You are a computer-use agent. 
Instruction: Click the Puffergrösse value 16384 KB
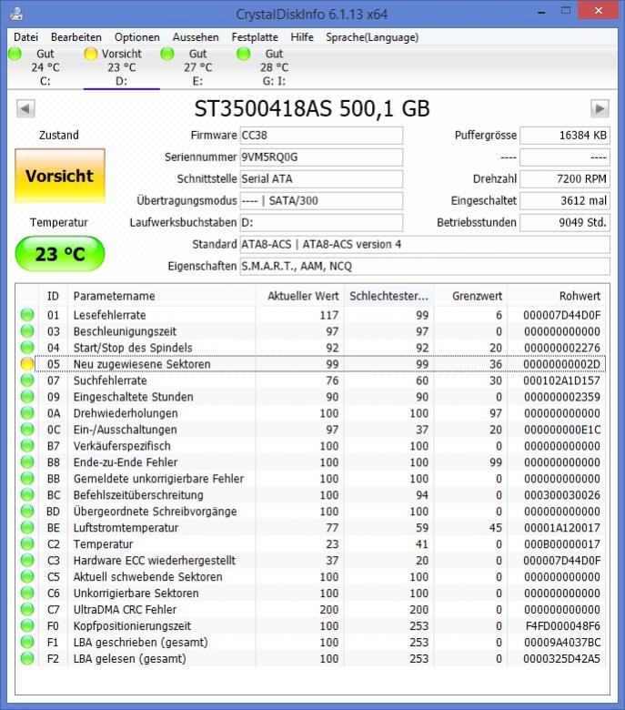pyautogui.click(x=565, y=136)
